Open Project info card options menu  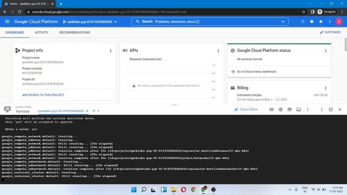[x=111, y=51]
